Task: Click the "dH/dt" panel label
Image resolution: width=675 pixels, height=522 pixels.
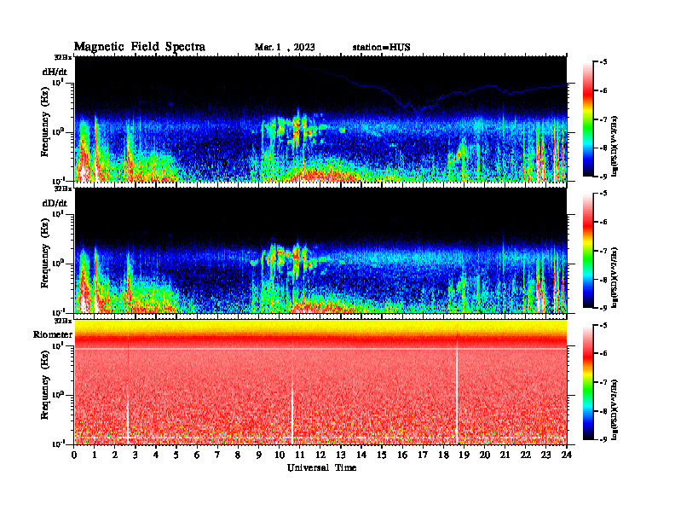Action: [x=55, y=72]
